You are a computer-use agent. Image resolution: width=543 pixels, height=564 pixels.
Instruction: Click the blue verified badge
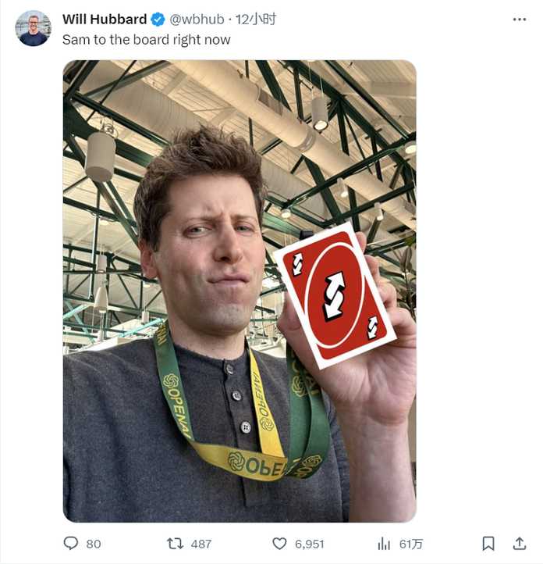tap(158, 20)
